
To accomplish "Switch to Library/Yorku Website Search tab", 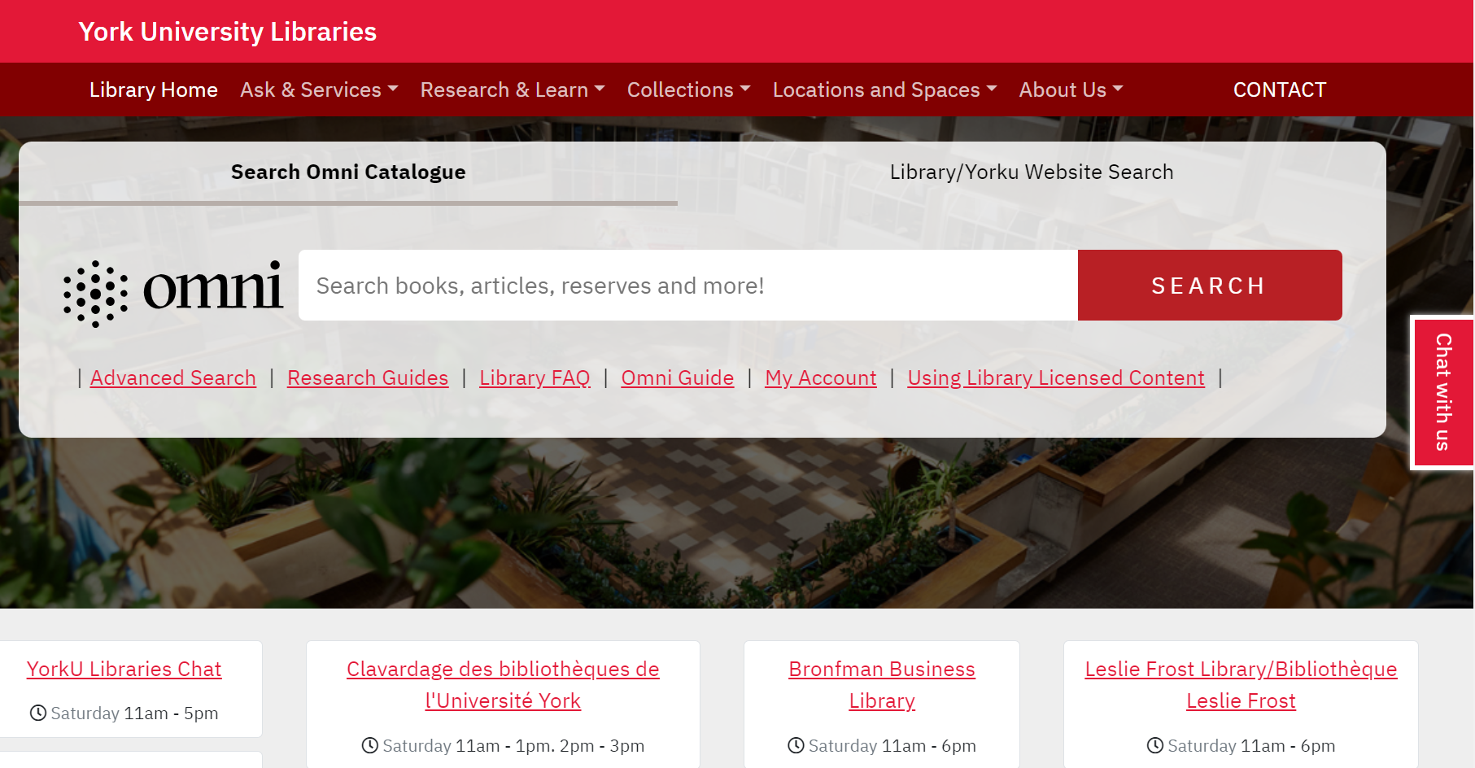I will (x=1032, y=172).
